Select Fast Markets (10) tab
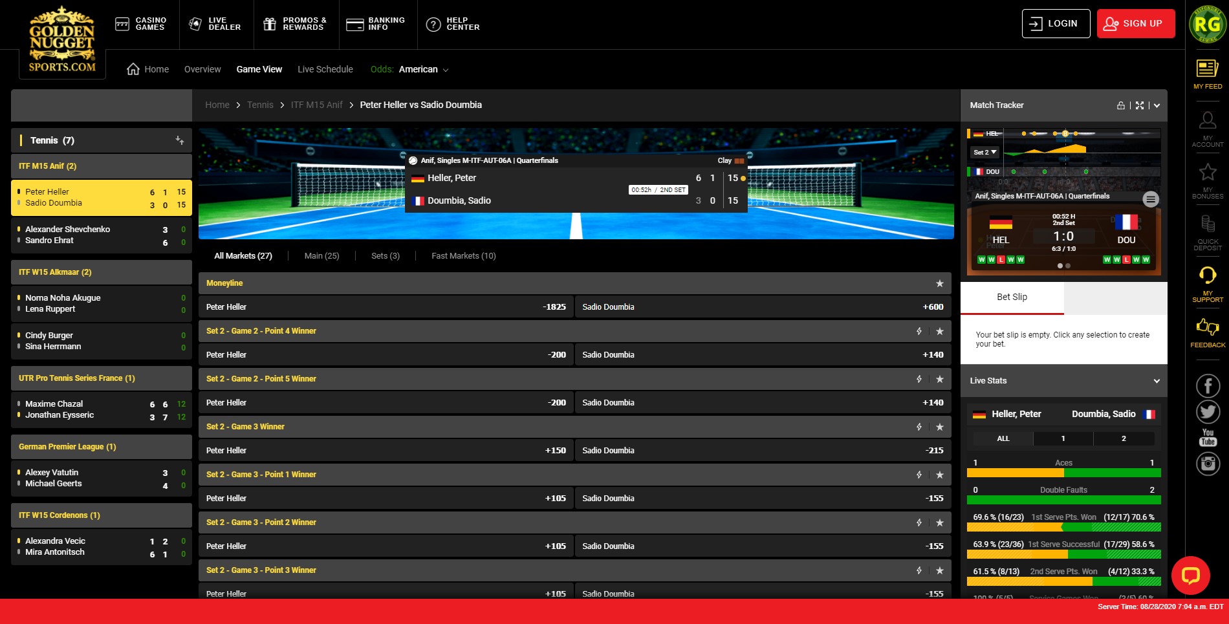This screenshot has height=624, width=1229. 464,256
